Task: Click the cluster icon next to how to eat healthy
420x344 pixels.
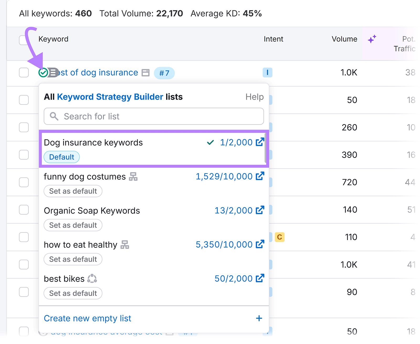Action: coord(125,245)
